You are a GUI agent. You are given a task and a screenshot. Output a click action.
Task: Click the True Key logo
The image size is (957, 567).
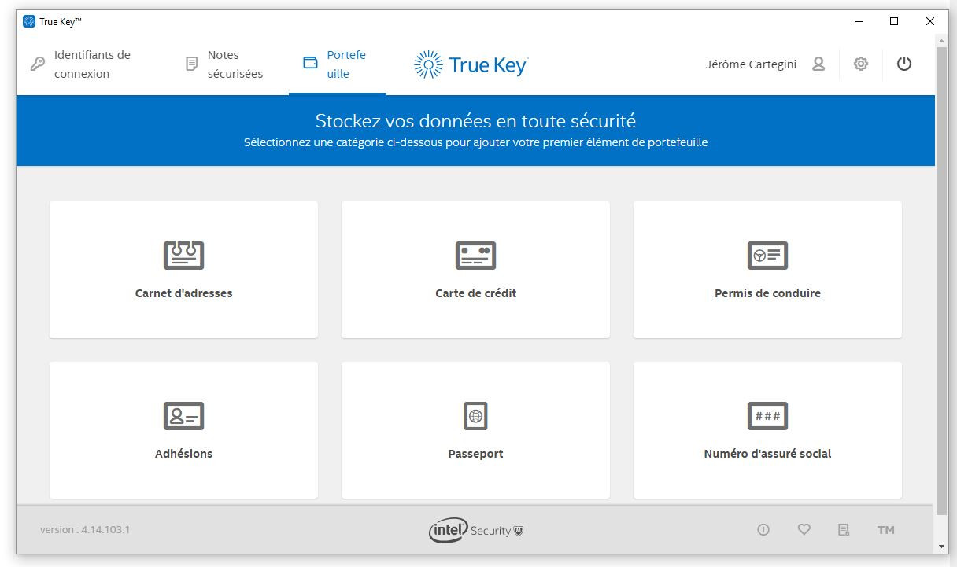point(471,65)
